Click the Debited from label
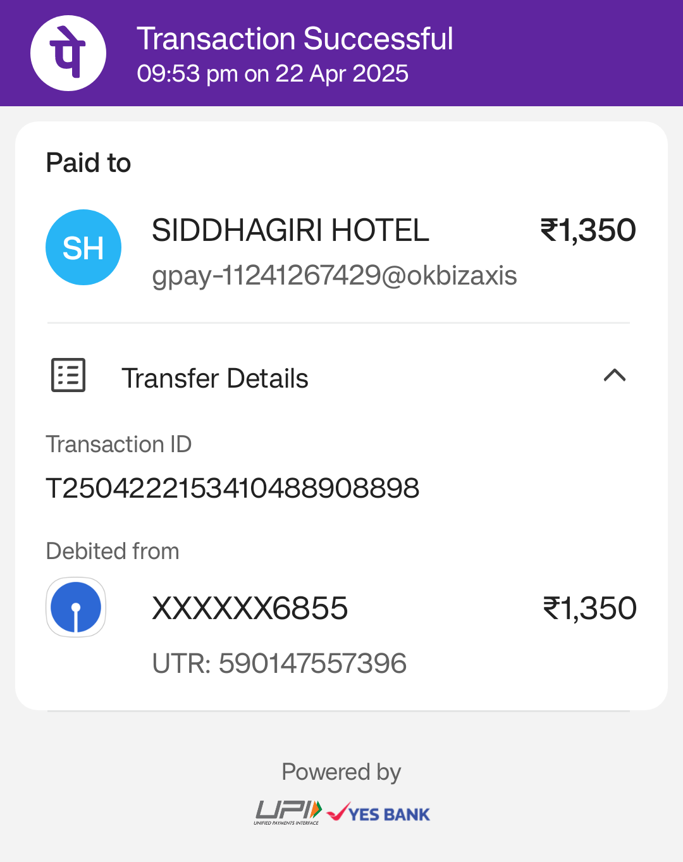683x862 pixels. click(x=113, y=551)
